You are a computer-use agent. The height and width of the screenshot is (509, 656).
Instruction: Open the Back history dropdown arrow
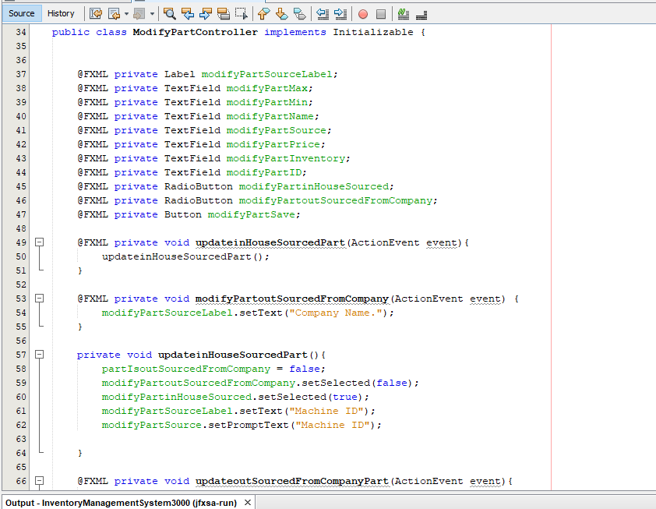[x=126, y=14]
